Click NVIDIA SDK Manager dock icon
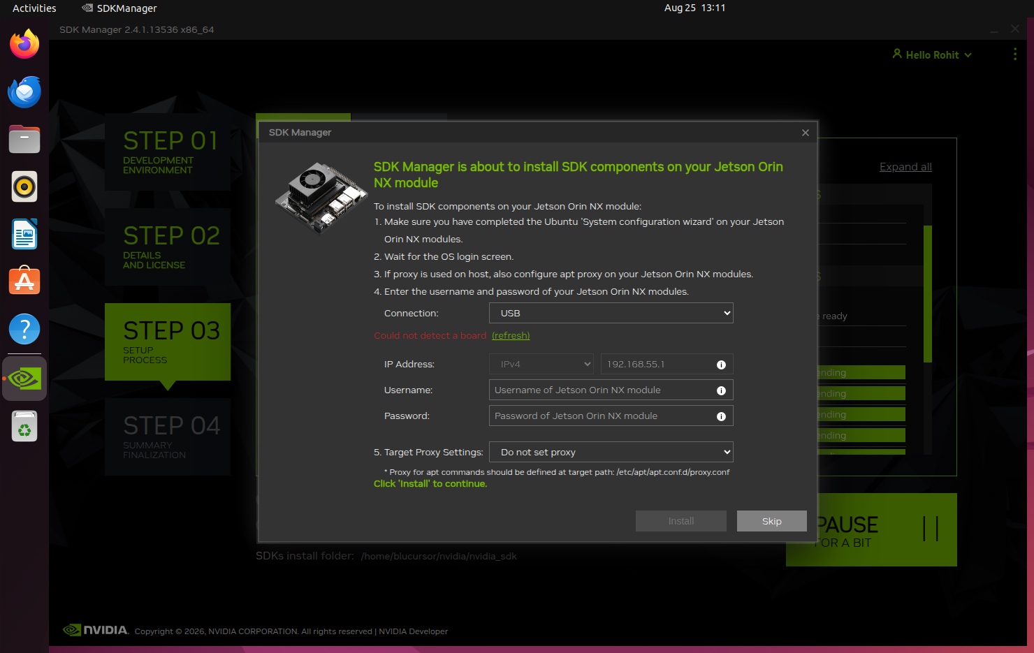 point(24,379)
